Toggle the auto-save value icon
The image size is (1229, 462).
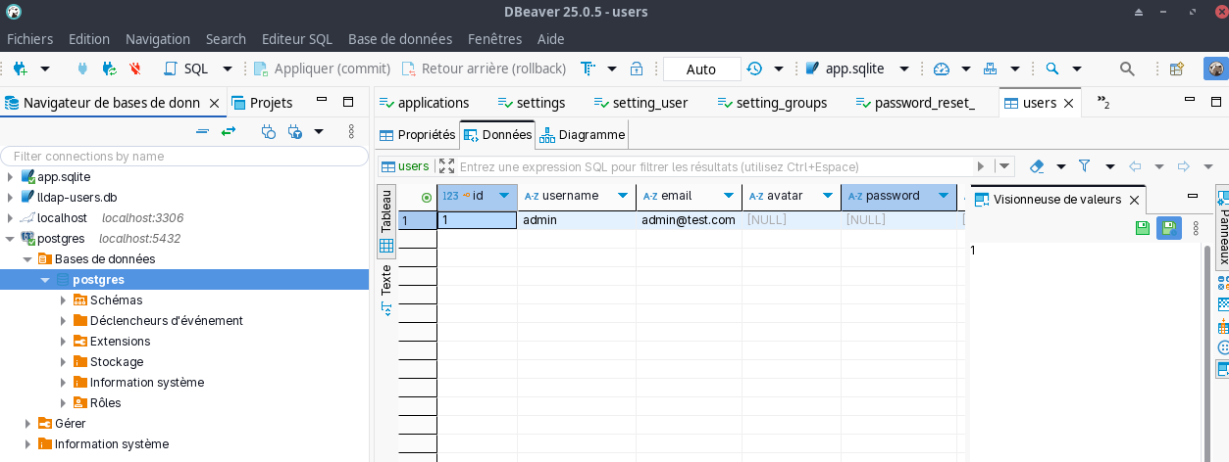coord(1168,228)
